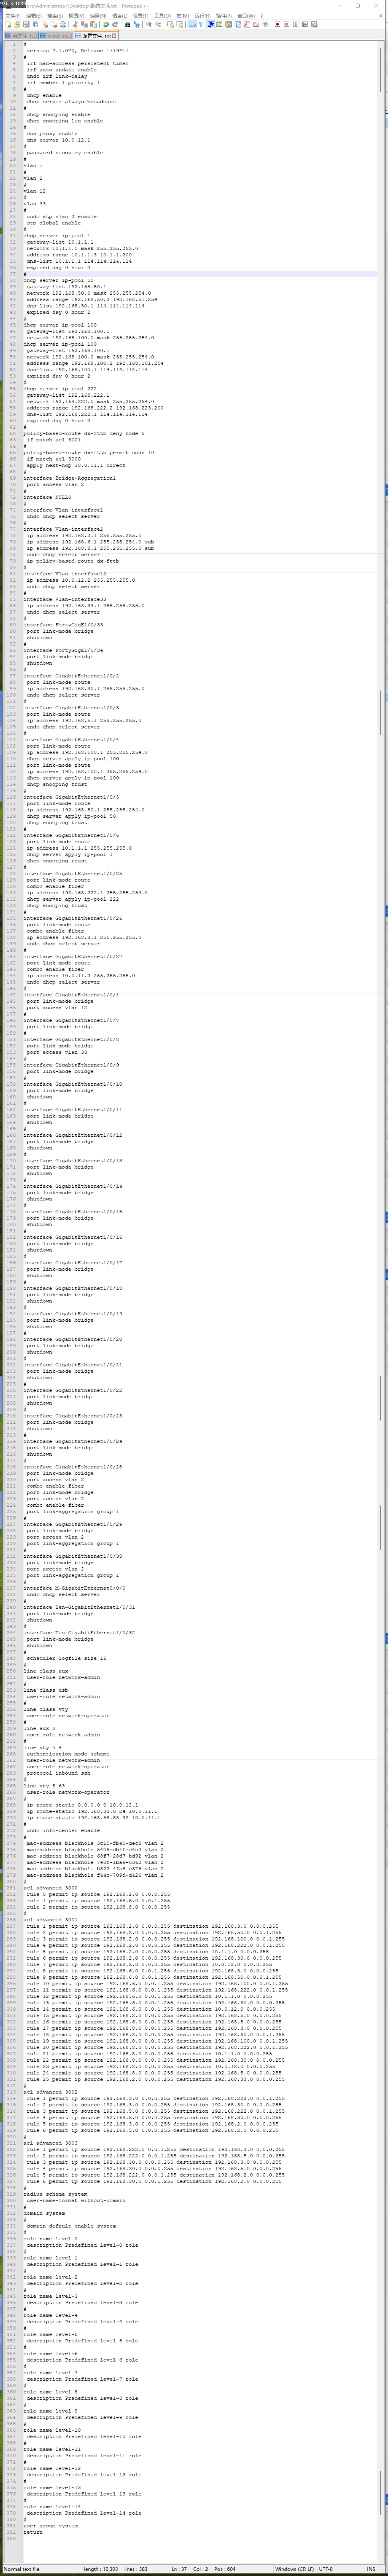Image resolution: width=388 pixels, height=2576 pixels.
Task: Open the 设置(T) menu
Action: 142,16
